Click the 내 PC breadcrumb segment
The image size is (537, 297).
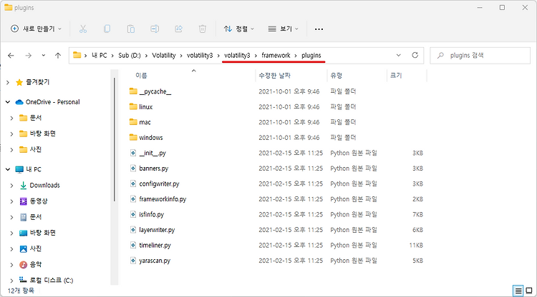(x=100, y=55)
